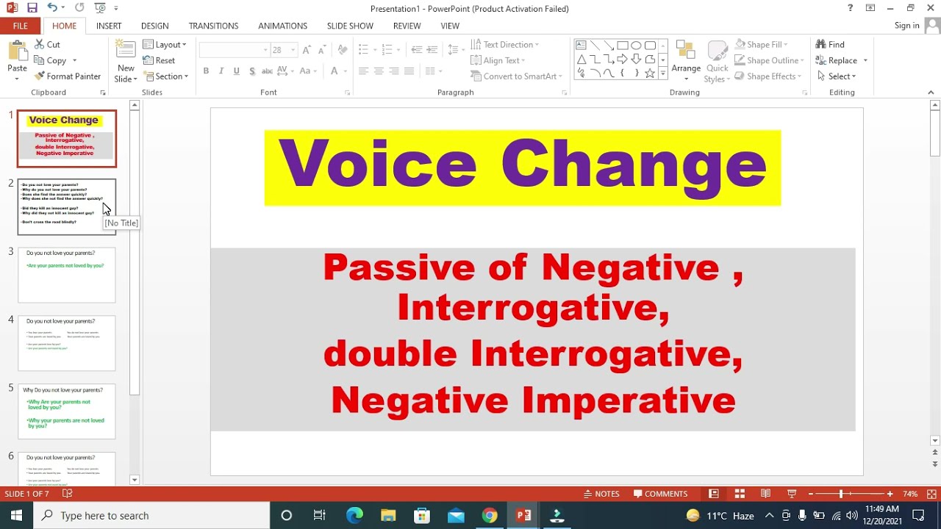Select the oval shape in gallery
This screenshot has height=529, width=941.
pos(636,46)
